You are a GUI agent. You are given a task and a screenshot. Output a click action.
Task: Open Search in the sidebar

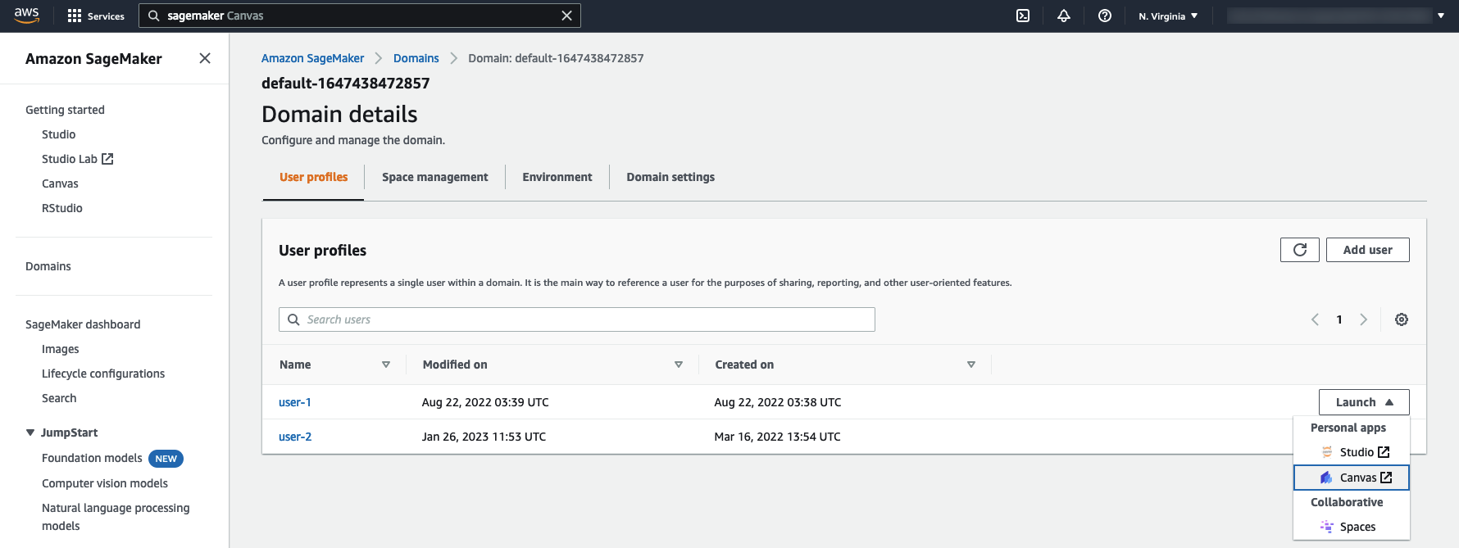coord(59,398)
